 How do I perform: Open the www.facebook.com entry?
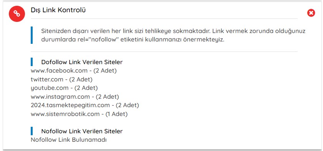[73, 71]
